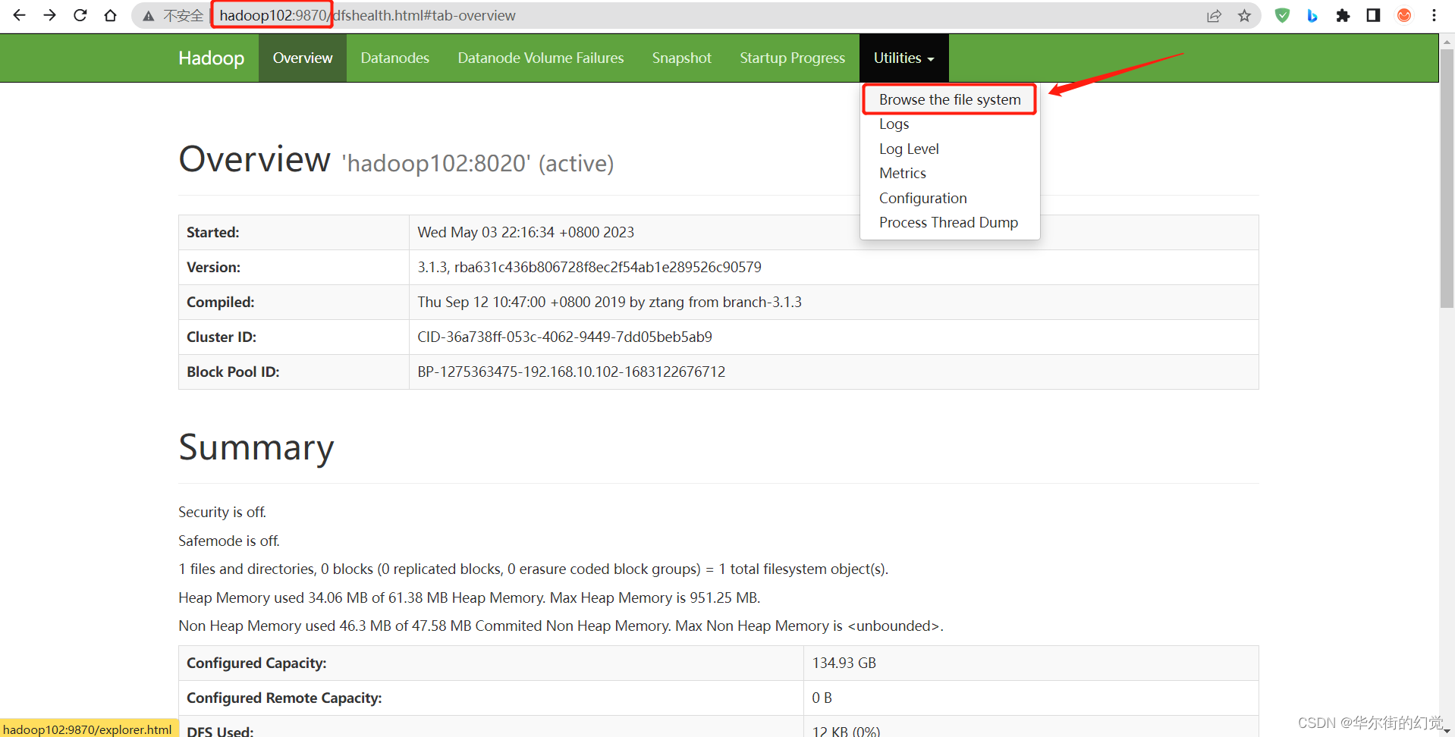Choose Process Thread Dump menu entry
Viewport: 1455px width, 737px height.
[x=950, y=222]
